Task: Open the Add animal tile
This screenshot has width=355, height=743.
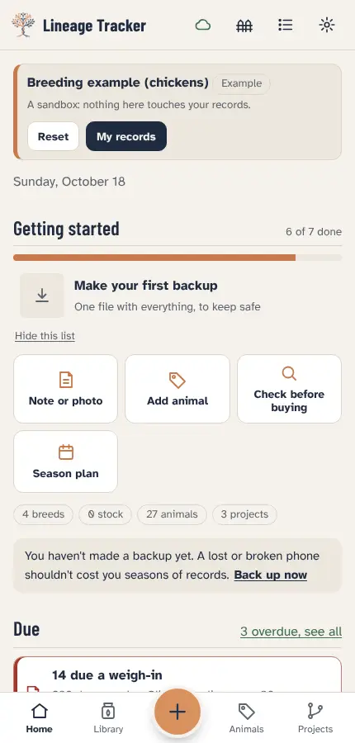Action: pos(177,389)
